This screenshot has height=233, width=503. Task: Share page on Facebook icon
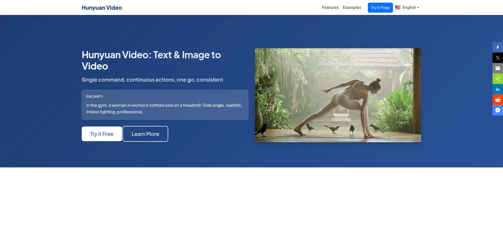498,47
